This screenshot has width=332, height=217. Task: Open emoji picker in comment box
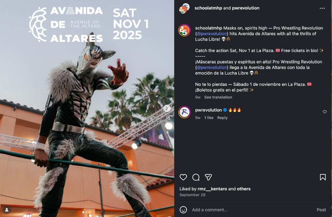coord(183,210)
